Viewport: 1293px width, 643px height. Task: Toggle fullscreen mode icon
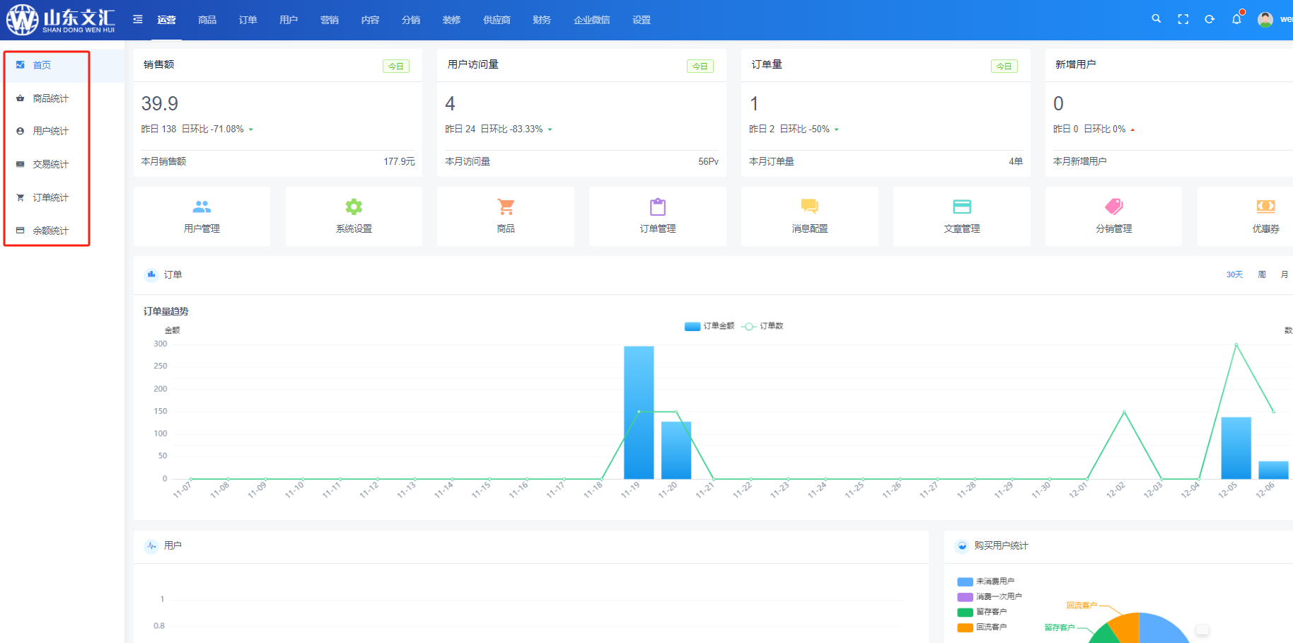coord(1183,19)
